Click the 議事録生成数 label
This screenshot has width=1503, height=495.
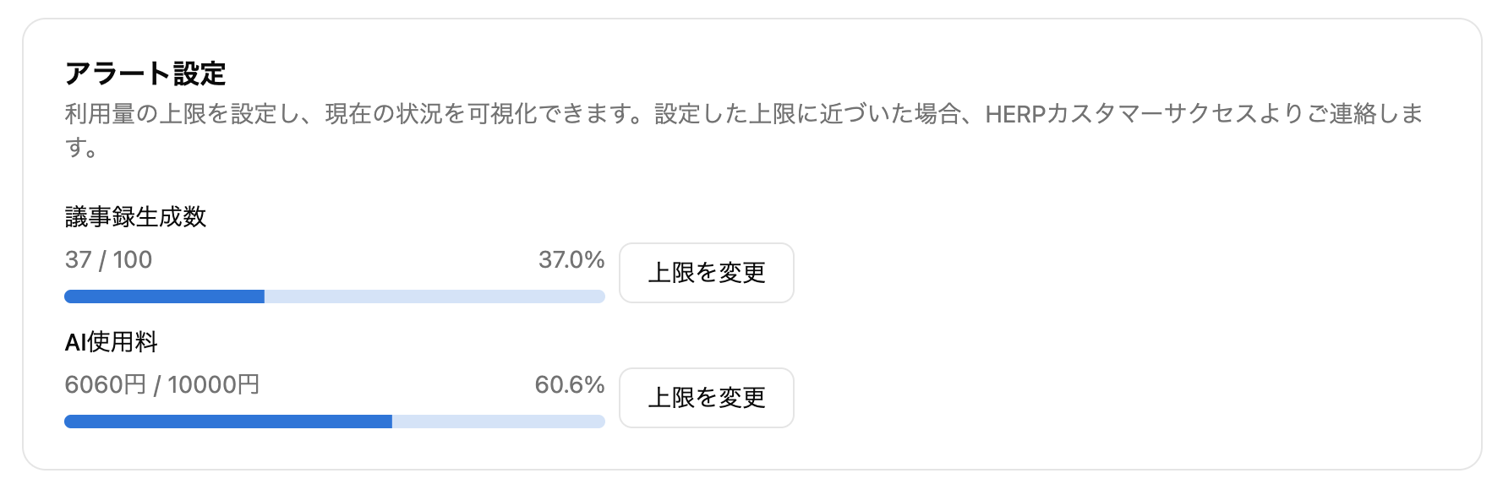135,217
